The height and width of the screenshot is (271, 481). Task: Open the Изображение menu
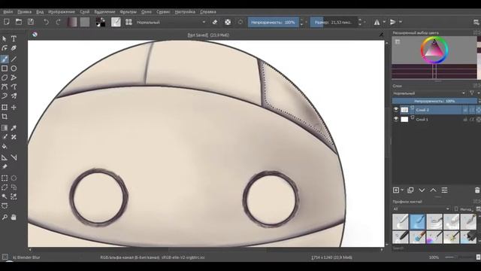62,12
